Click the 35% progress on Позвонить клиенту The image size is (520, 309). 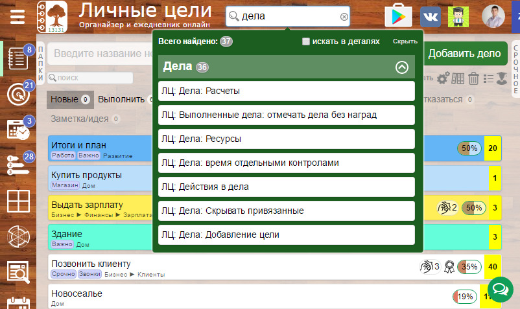(x=469, y=267)
